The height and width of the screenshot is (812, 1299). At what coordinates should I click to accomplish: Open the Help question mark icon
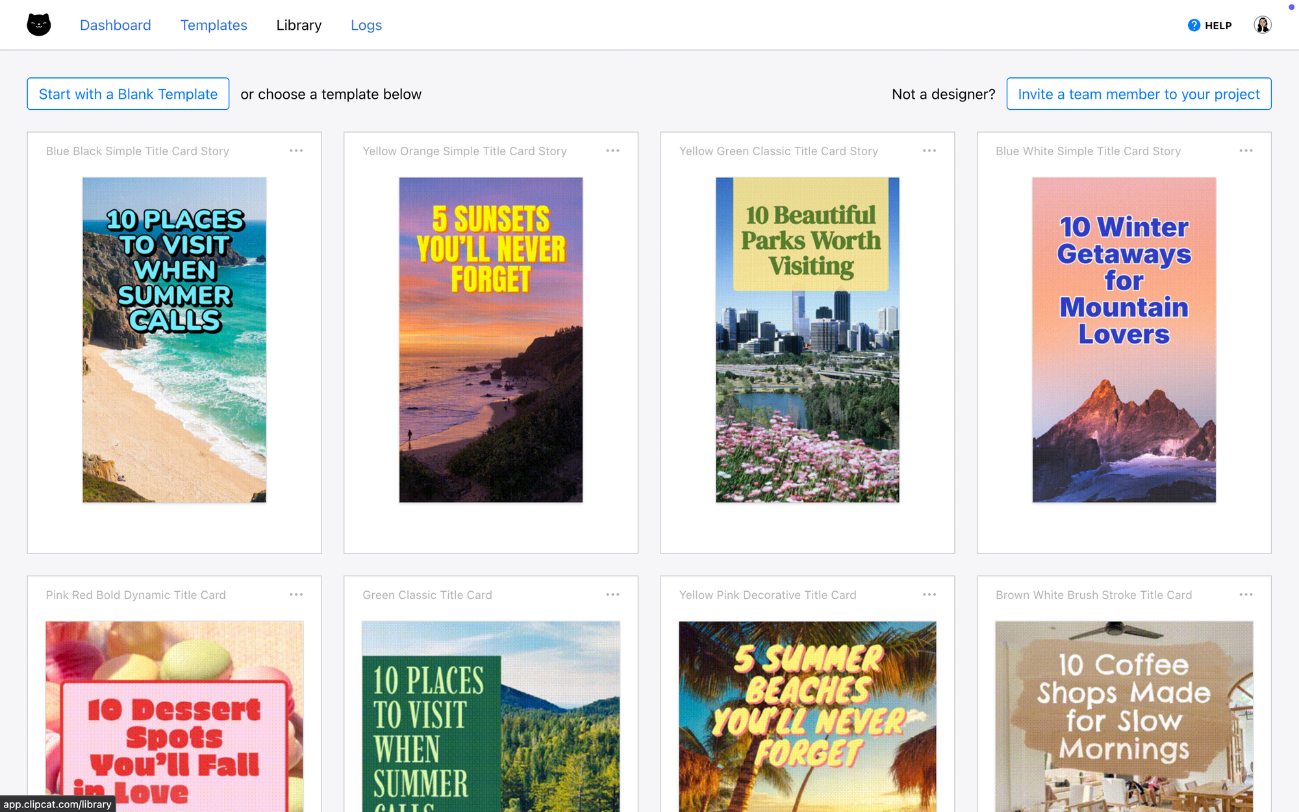1193,25
